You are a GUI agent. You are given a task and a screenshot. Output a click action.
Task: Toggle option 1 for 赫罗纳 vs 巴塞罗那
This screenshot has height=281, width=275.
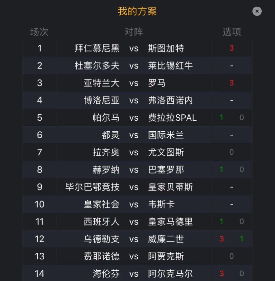(x=222, y=170)
